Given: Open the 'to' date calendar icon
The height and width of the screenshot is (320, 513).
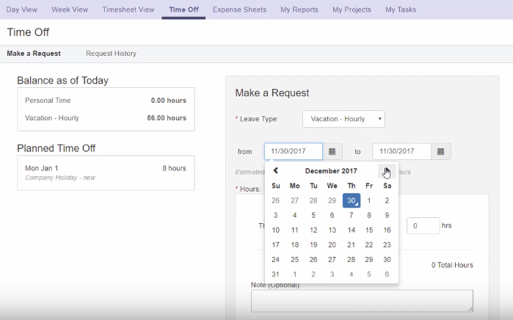Looking at the screenshot, I should 440,151.
